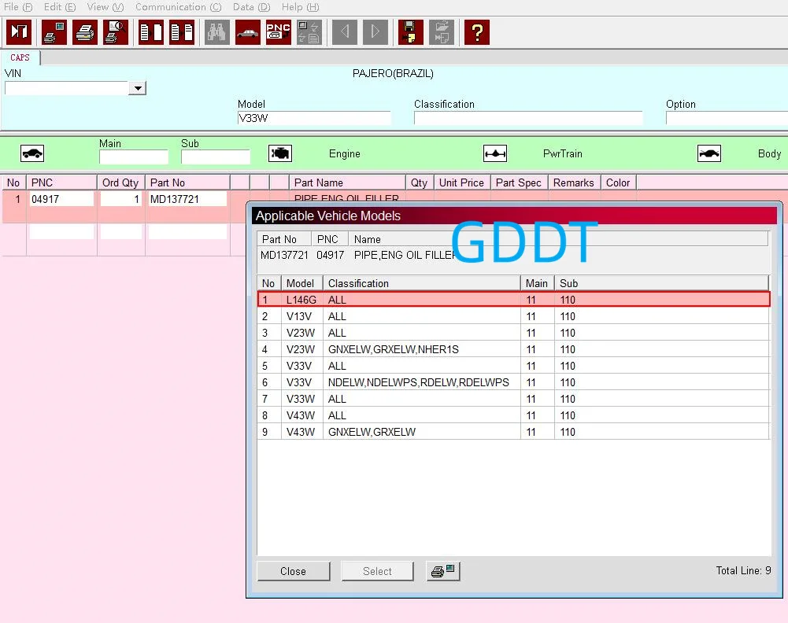The height and width of the screenshot is (623, 788).
Task: Click the Part Spec column header
Action: click(519, 182)
